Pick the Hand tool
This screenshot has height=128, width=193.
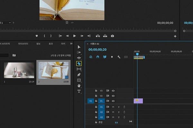79,86
